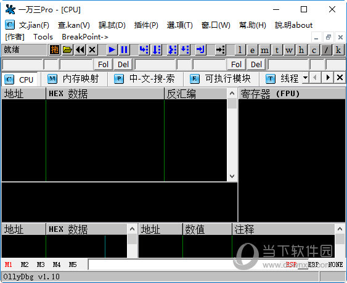Image resolution: width=347 pixels, height=283 pixels.
Task: Click disassembly scrollbar down arrow
Action: pyautogui.click(x=232, y=176)
